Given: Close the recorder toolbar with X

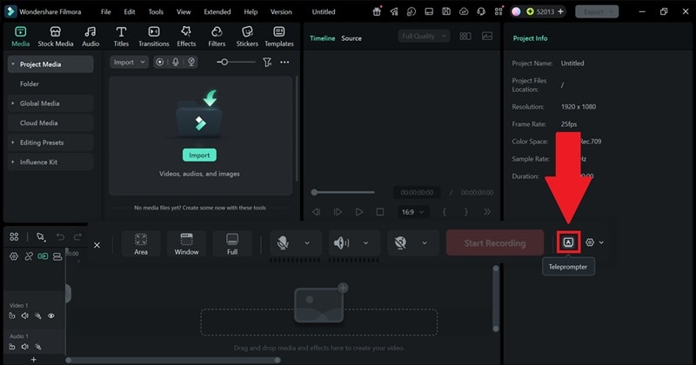Looking at the screenshot, I should pos(97,245).
